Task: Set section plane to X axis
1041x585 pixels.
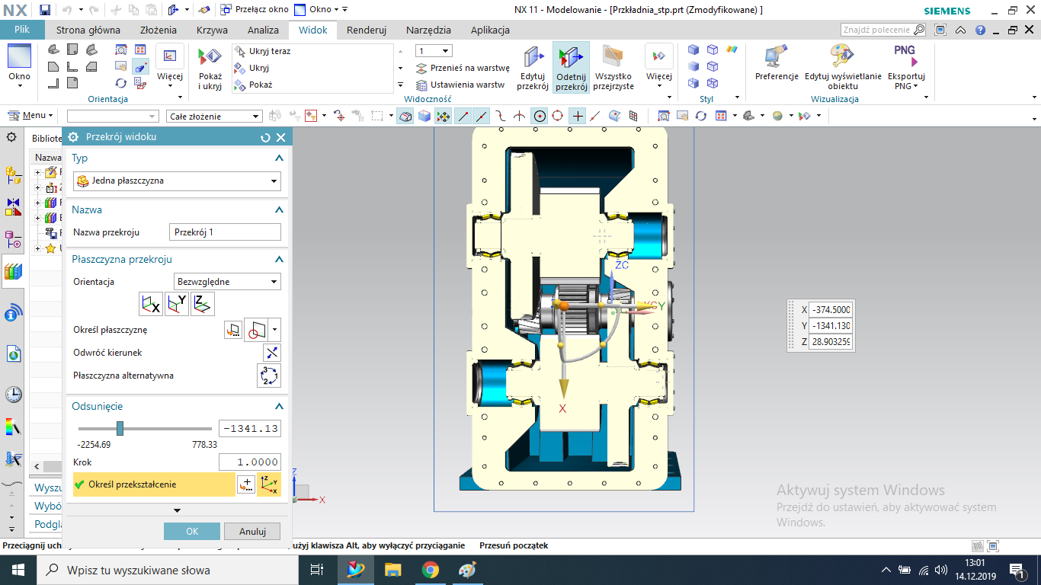Action: [x=151, y=304]
